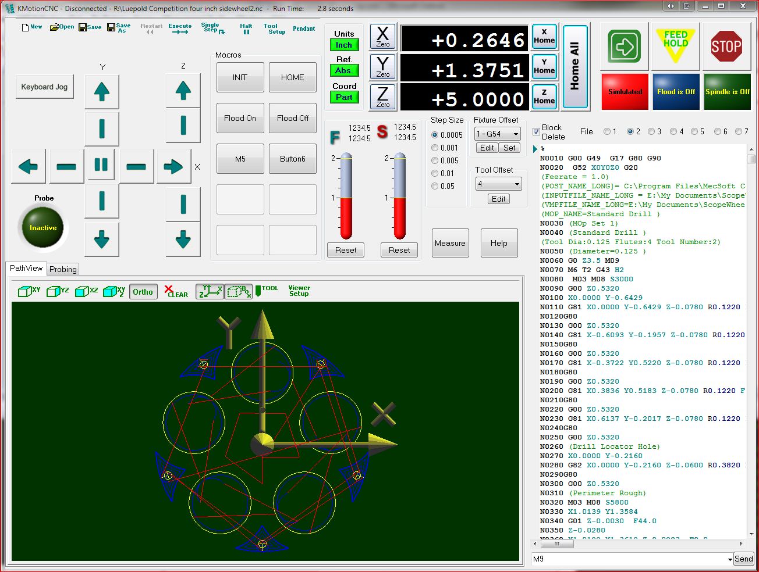Click the CLEAR path icon

(176, 291)
